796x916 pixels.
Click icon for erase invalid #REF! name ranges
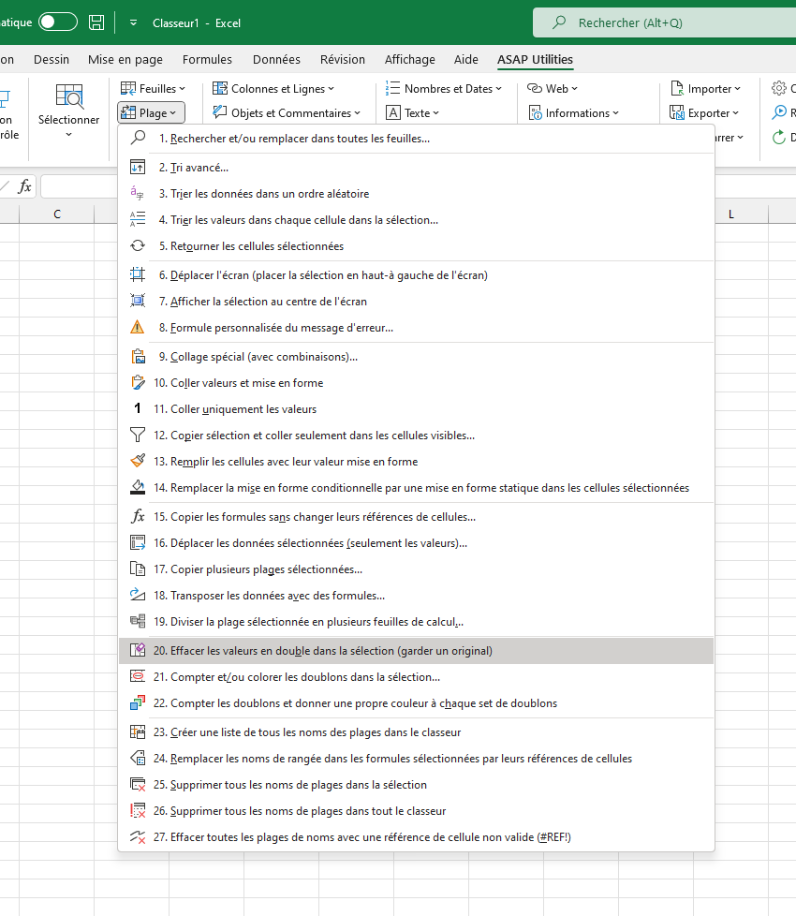tap(138, 836)
